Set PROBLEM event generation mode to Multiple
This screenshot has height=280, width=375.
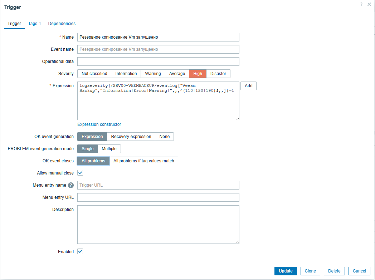(109, 149)
